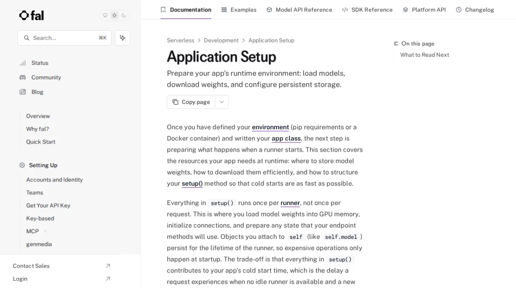
Task: Open the Teams page
Action: tap(35, 192)
